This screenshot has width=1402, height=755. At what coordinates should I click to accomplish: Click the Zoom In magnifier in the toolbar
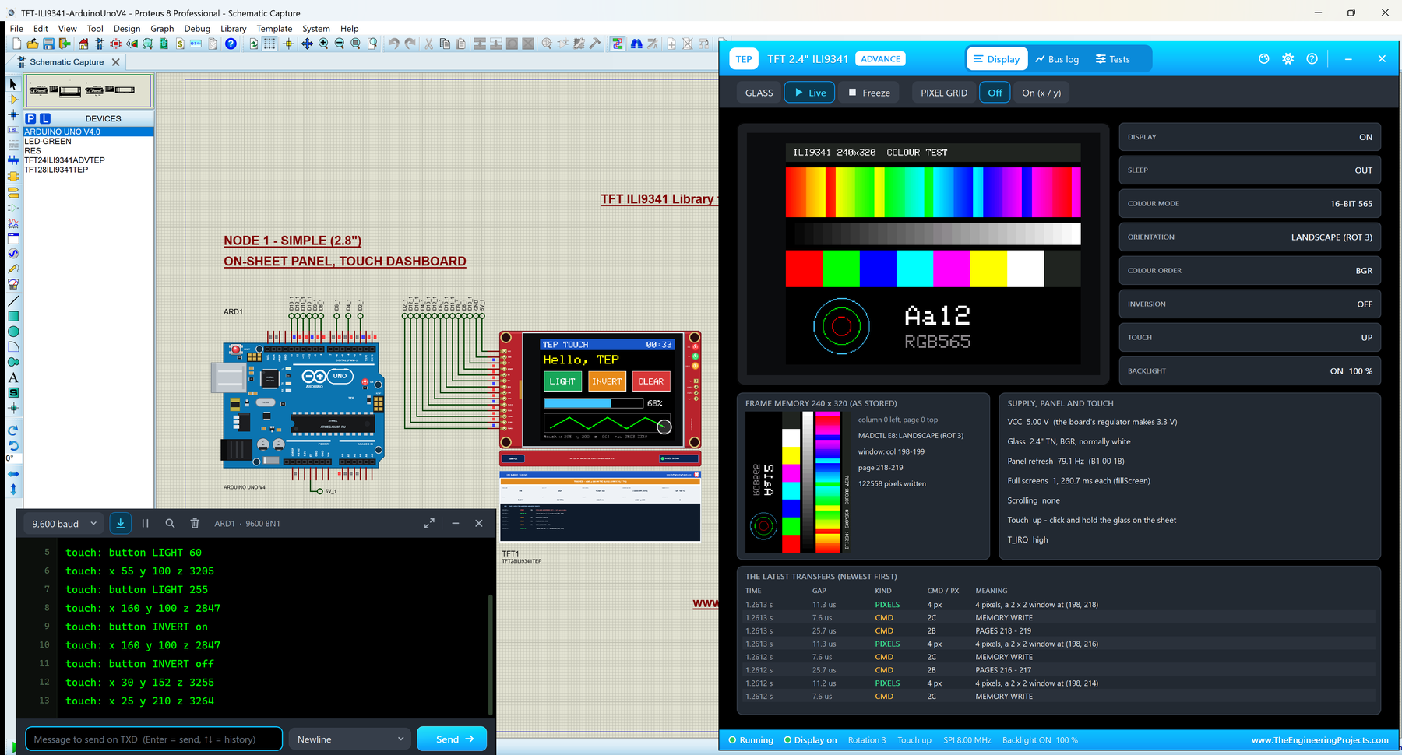[323, 44]
